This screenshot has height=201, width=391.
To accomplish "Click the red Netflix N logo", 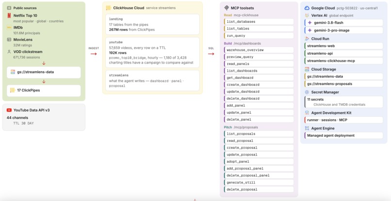I will (x=9, y=15).
